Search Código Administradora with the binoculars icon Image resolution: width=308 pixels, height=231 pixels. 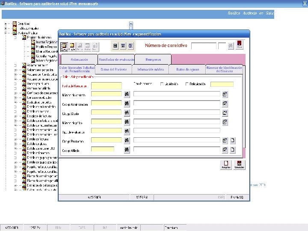point(127,104)
